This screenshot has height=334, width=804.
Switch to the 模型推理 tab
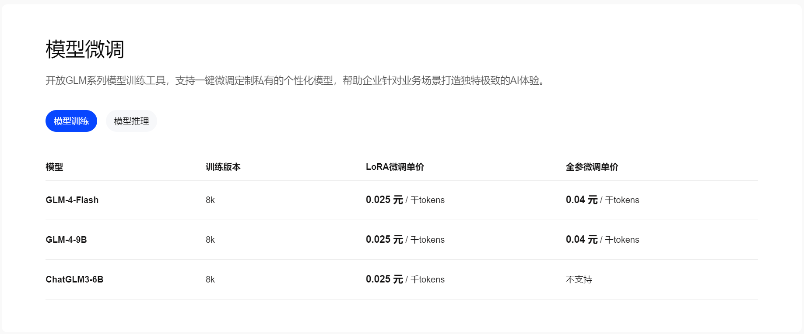pos(131,121)
